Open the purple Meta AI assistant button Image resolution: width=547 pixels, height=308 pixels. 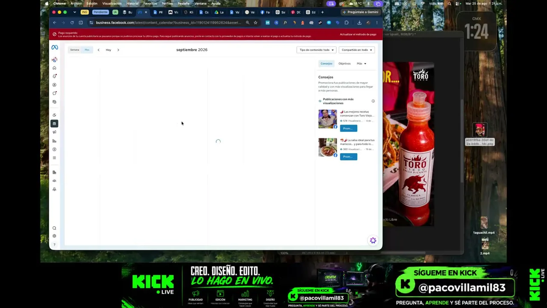(x=373, y=241)
